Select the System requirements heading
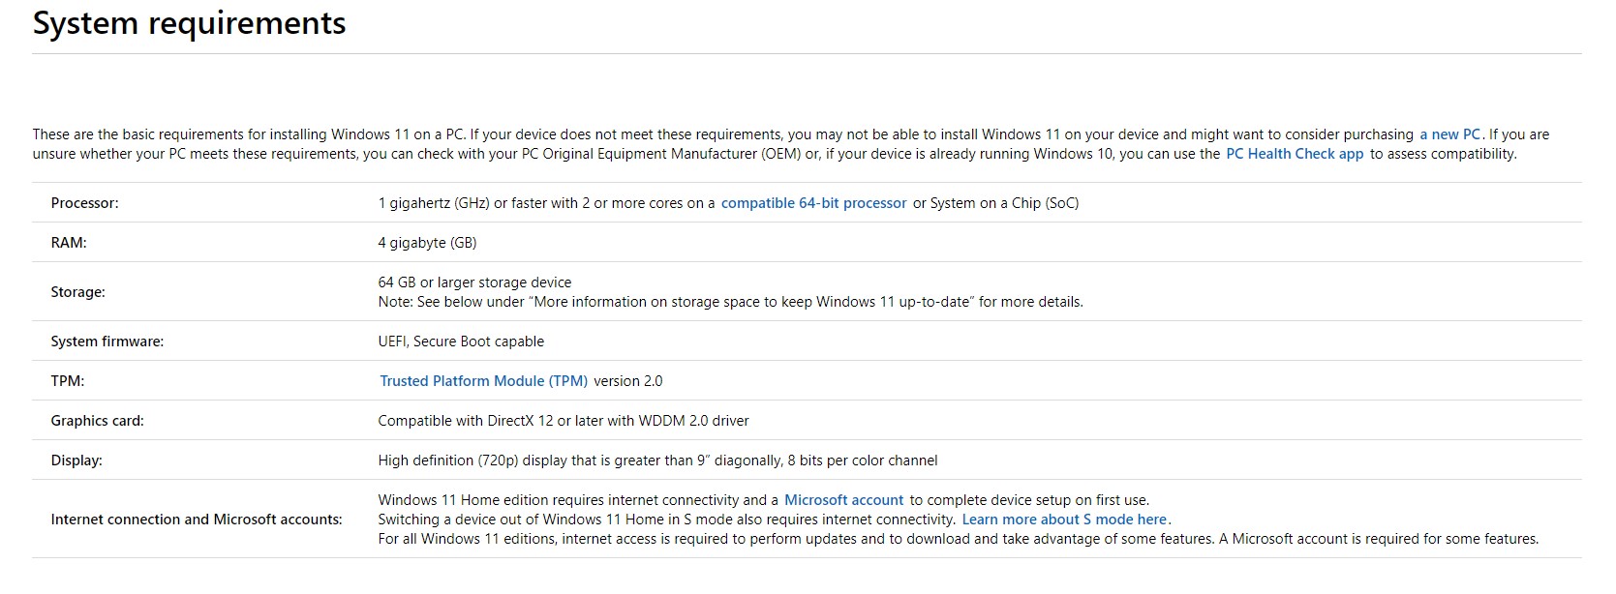This screenshot has width=1616, height=594. (x=190, y=23)
